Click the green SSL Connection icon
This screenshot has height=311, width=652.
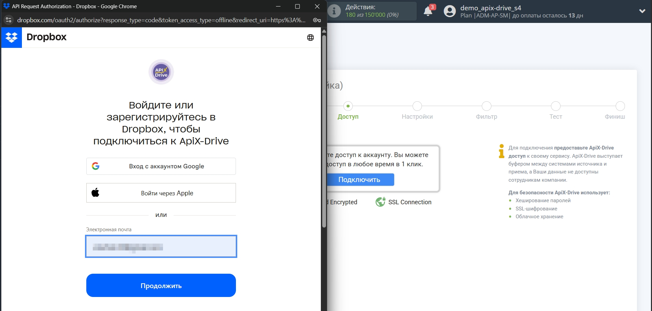coord(380,202)
